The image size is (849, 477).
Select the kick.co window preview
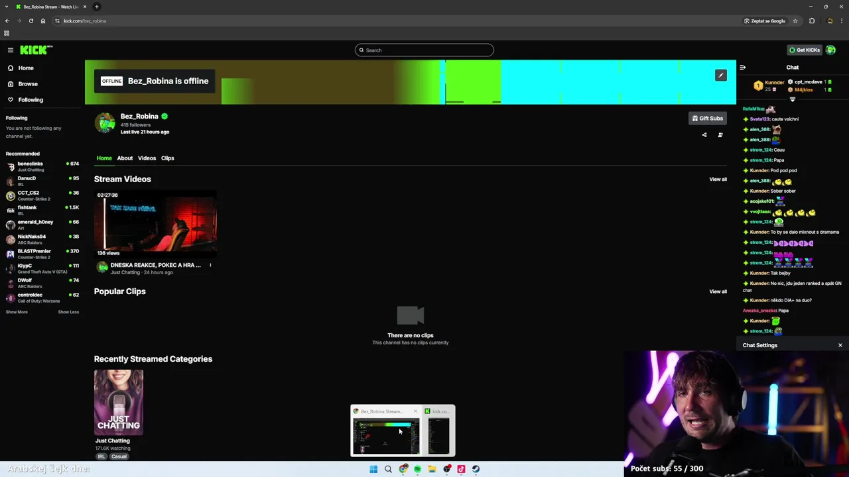pos(438,436)
